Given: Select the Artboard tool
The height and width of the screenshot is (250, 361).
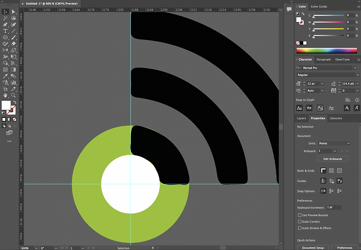Looking at the screenshot, I should click(5, 89).
